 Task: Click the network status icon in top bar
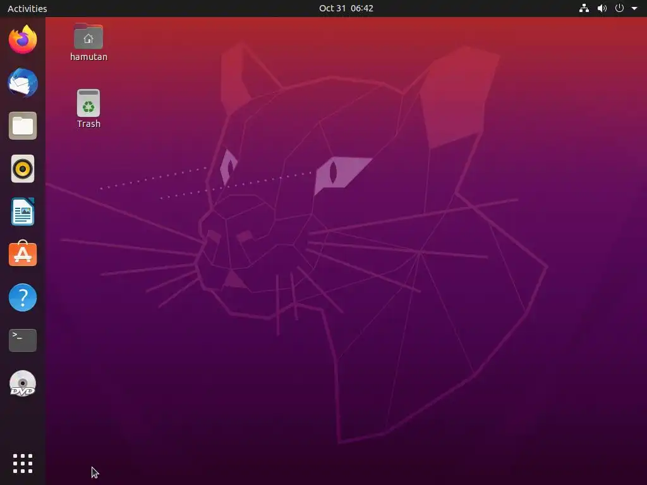pos(584,8)
